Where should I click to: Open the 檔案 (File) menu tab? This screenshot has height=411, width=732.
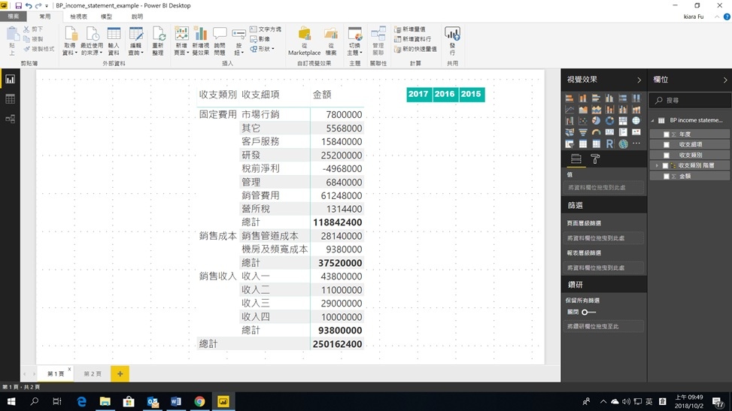[x=13, y=17]
